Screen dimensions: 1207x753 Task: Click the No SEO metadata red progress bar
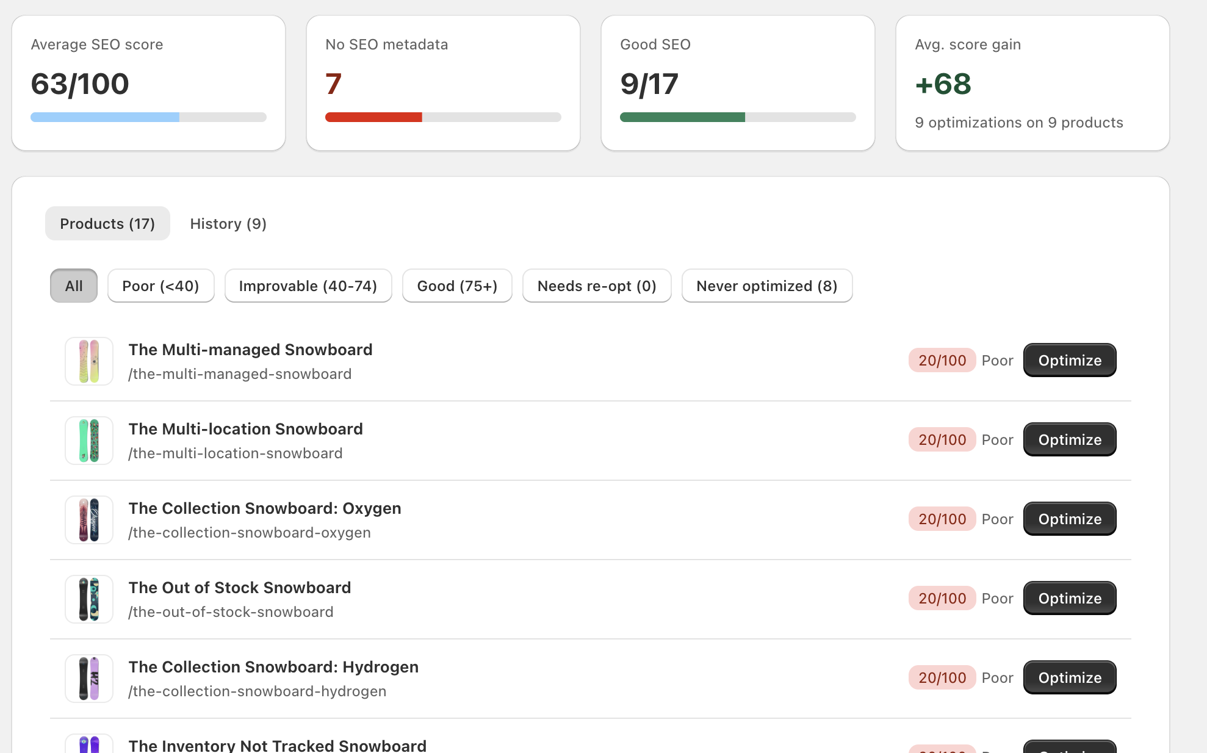[443, 117]
